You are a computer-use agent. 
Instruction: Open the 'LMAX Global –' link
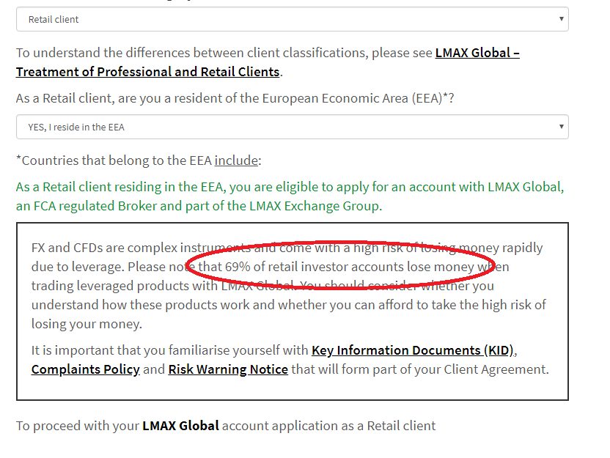coord(477,53)
